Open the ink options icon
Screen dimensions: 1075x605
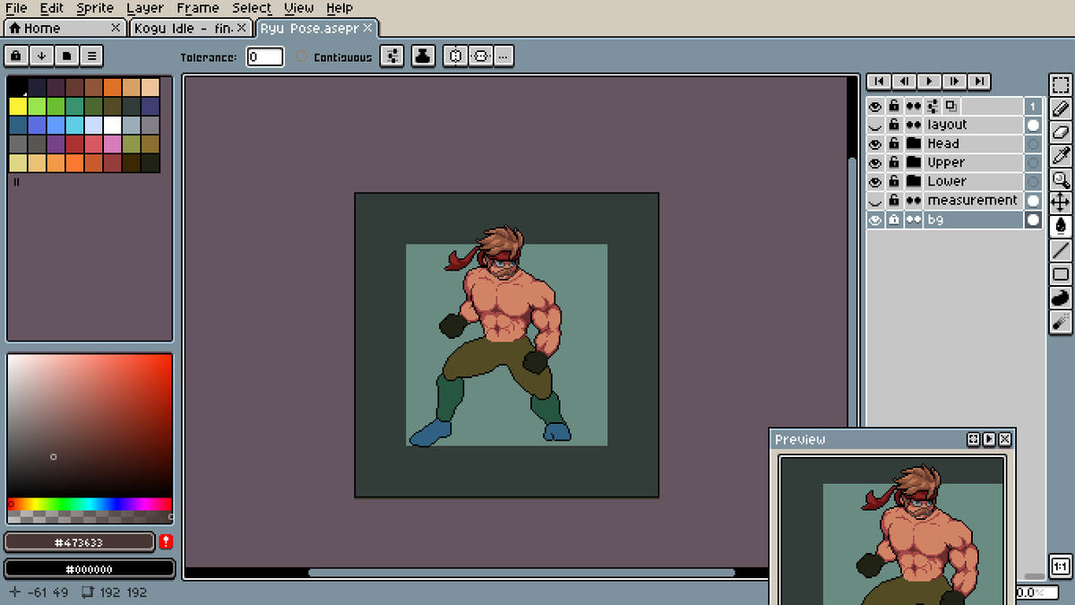(423, 56)
